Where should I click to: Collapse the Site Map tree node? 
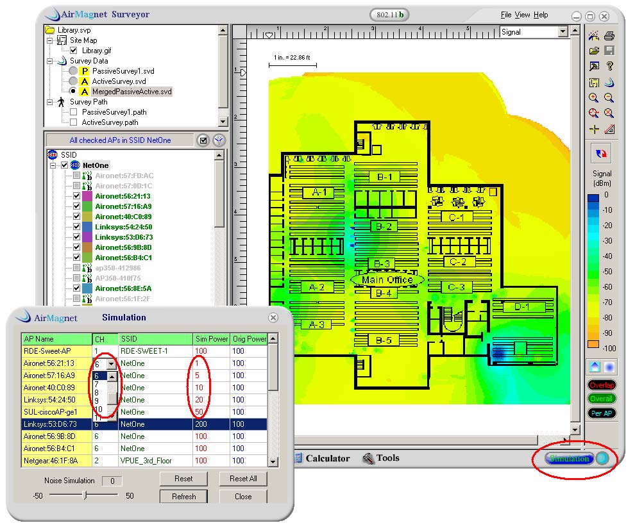click(x=49, y=40)
